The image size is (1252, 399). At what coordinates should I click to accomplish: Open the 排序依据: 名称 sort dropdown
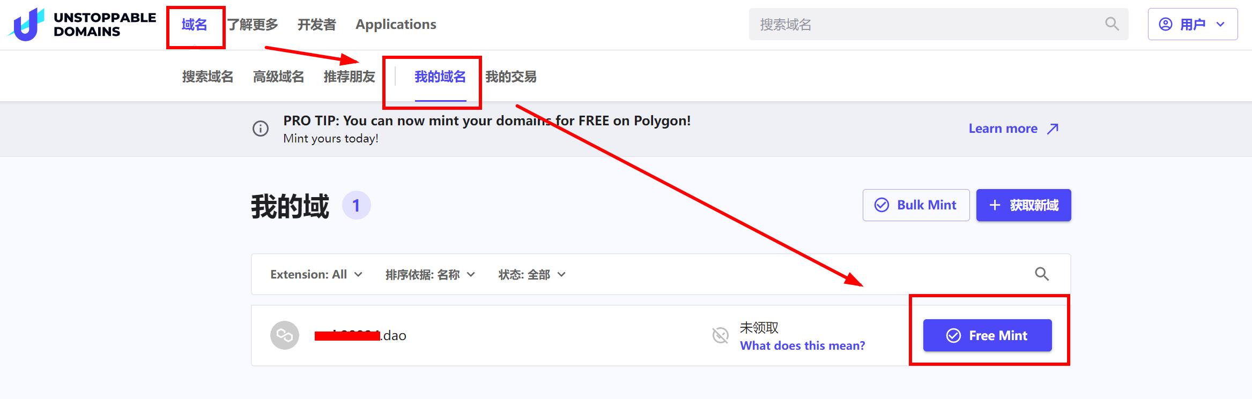430,274
